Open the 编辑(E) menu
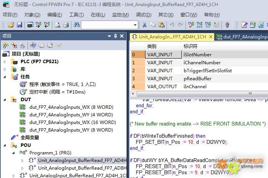Screen dimensions: 268x178 click(55, 15)
